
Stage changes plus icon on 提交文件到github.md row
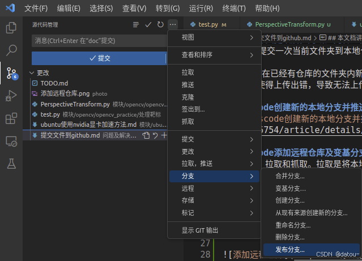[164, 135]
